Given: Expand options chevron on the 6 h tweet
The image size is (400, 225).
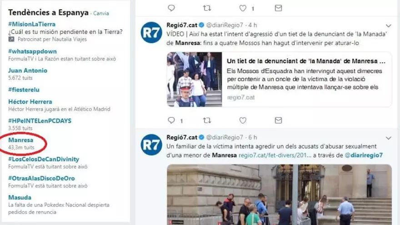Looking at the screenshot, I should pyautogui.click(x=388, y=138).
